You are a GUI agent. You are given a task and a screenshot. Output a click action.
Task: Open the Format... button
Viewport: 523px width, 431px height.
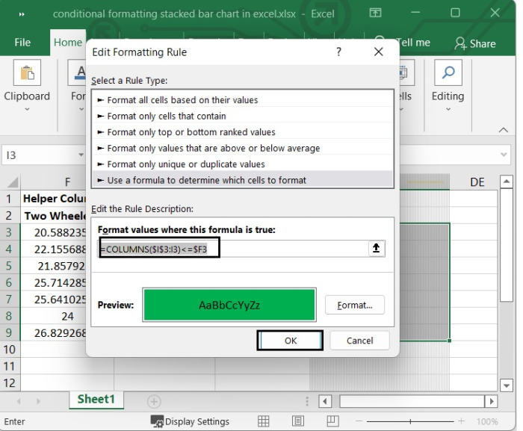tap(355, 305)
